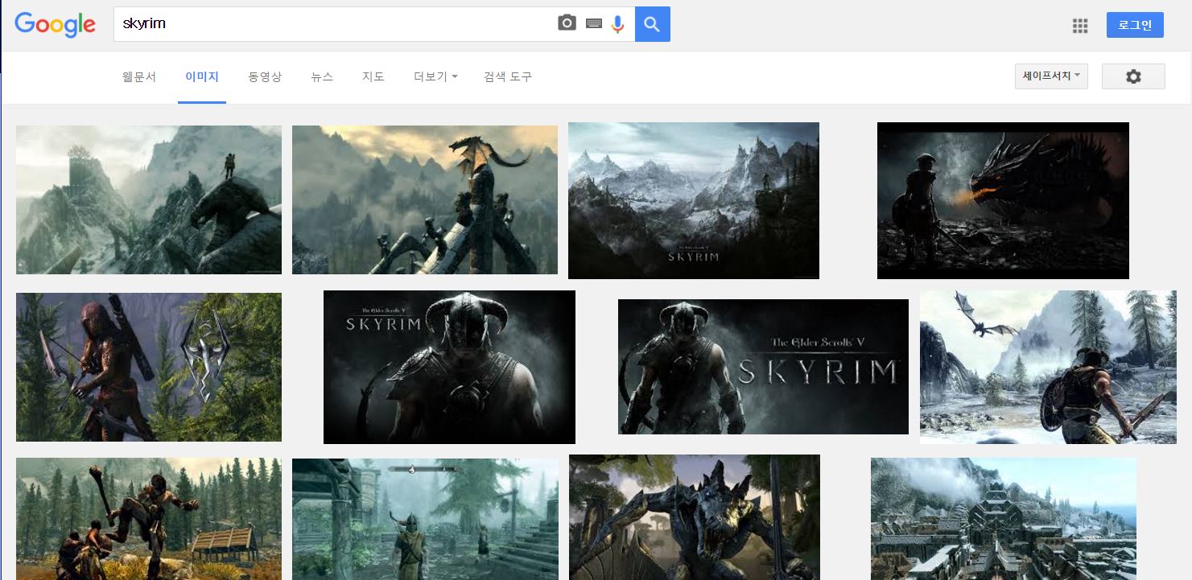The width and height of the screenshot is (1192, 580).
Task: Open the on-screen keyboard input tool
Action: (x=594, y=24)
